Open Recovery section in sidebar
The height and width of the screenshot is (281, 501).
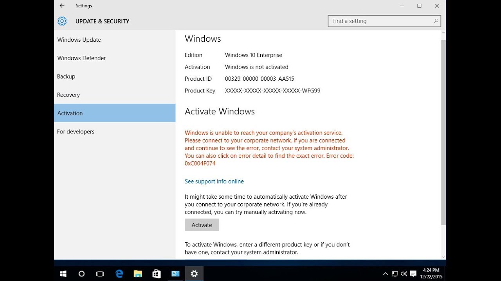tap(115, 95)
